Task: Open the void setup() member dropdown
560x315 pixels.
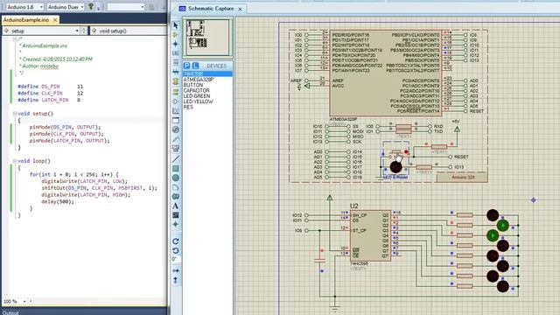Action: (x=129, y=31)
